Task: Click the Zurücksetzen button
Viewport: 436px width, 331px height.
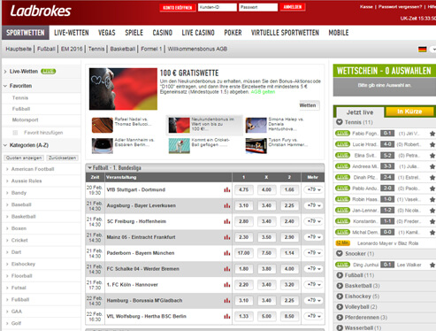Action: tap(62, 158)
